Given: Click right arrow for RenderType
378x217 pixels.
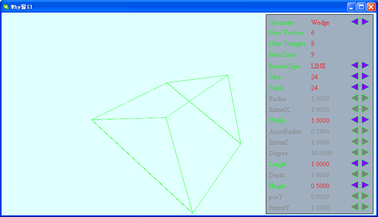Looking at the screenshot, I should (x=365, y=65).
